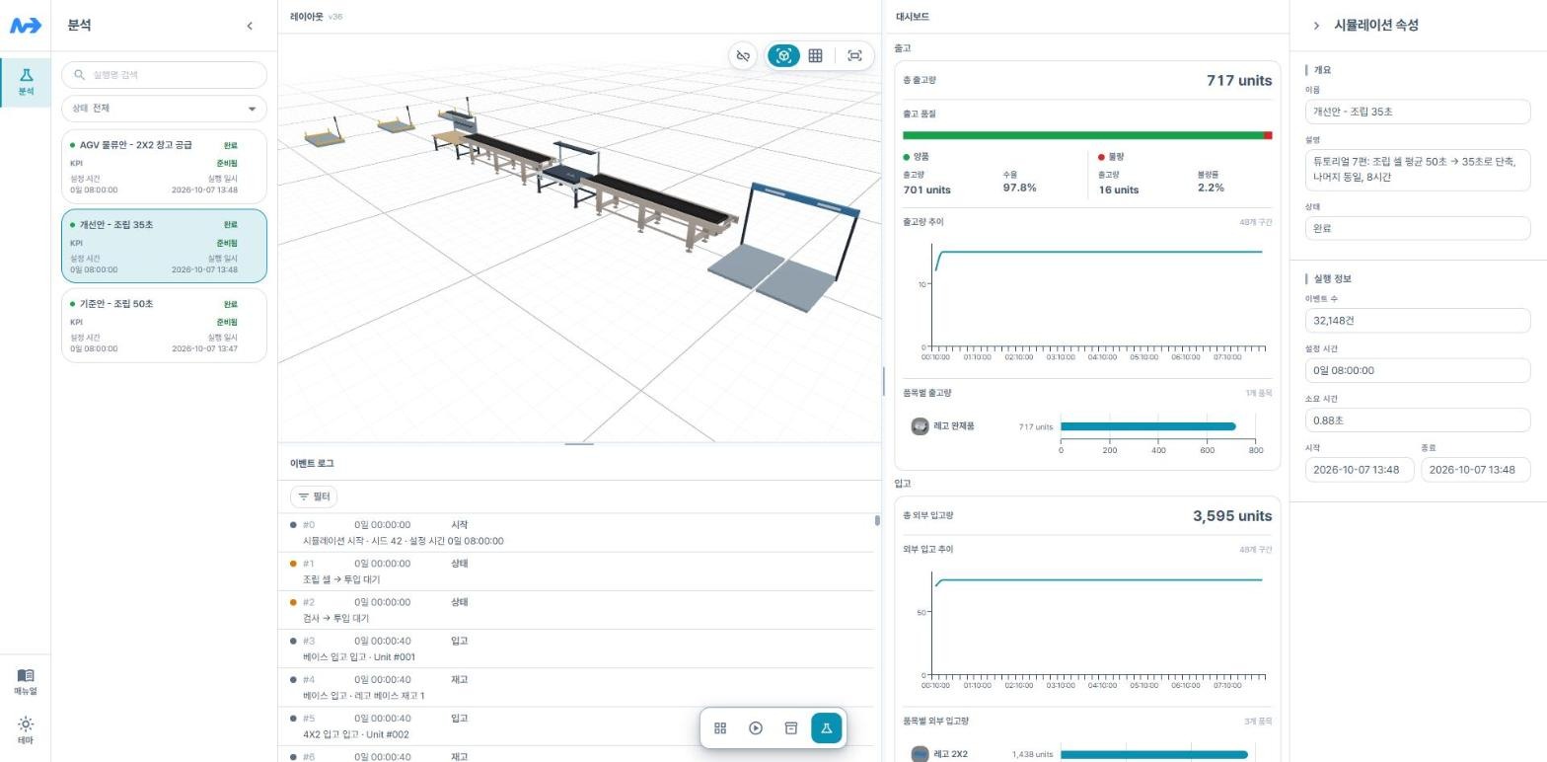Open the four-squares dashboard icon in bottom toolbar
Screen dimensions: 1547x762
tap(720, 728)
